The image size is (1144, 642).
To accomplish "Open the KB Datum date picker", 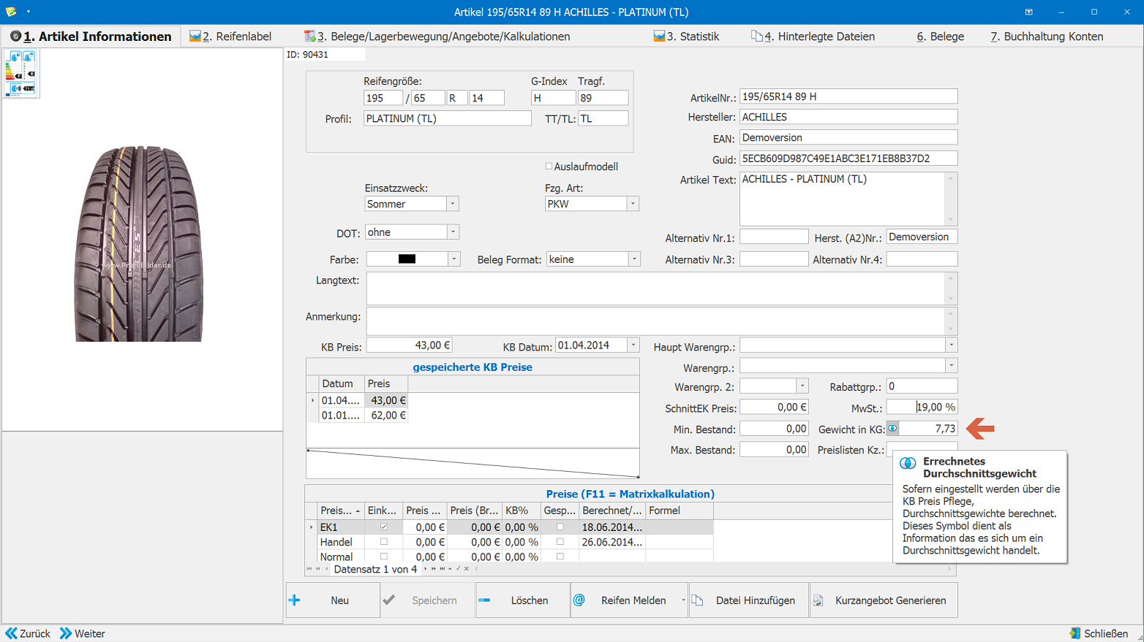I will 633,345.
